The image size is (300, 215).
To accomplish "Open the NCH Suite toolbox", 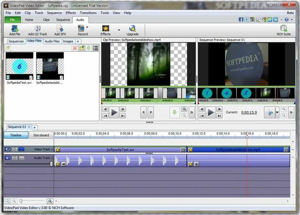I will (284, 30).
